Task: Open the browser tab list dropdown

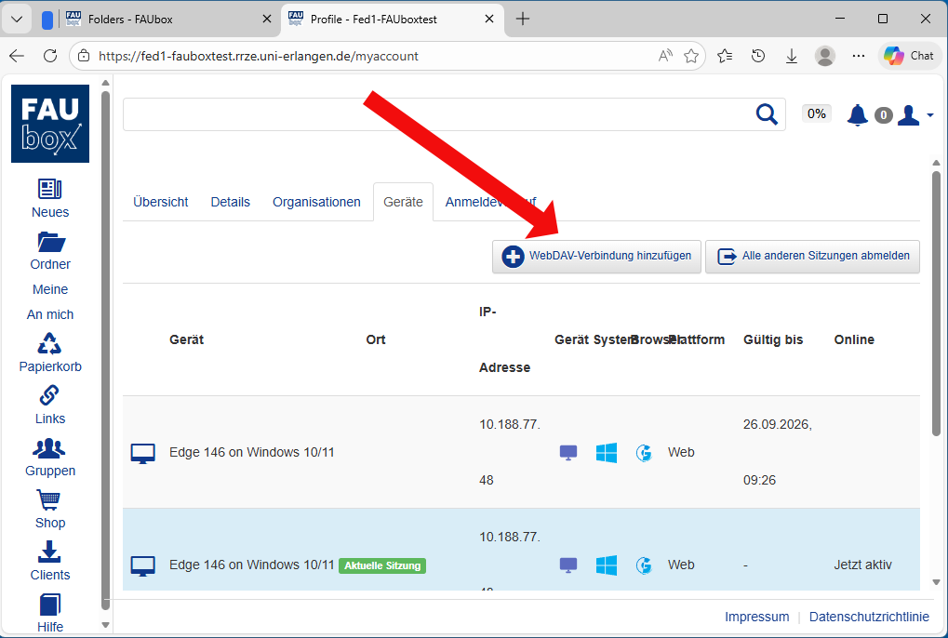Action: [x=16, y=19]
